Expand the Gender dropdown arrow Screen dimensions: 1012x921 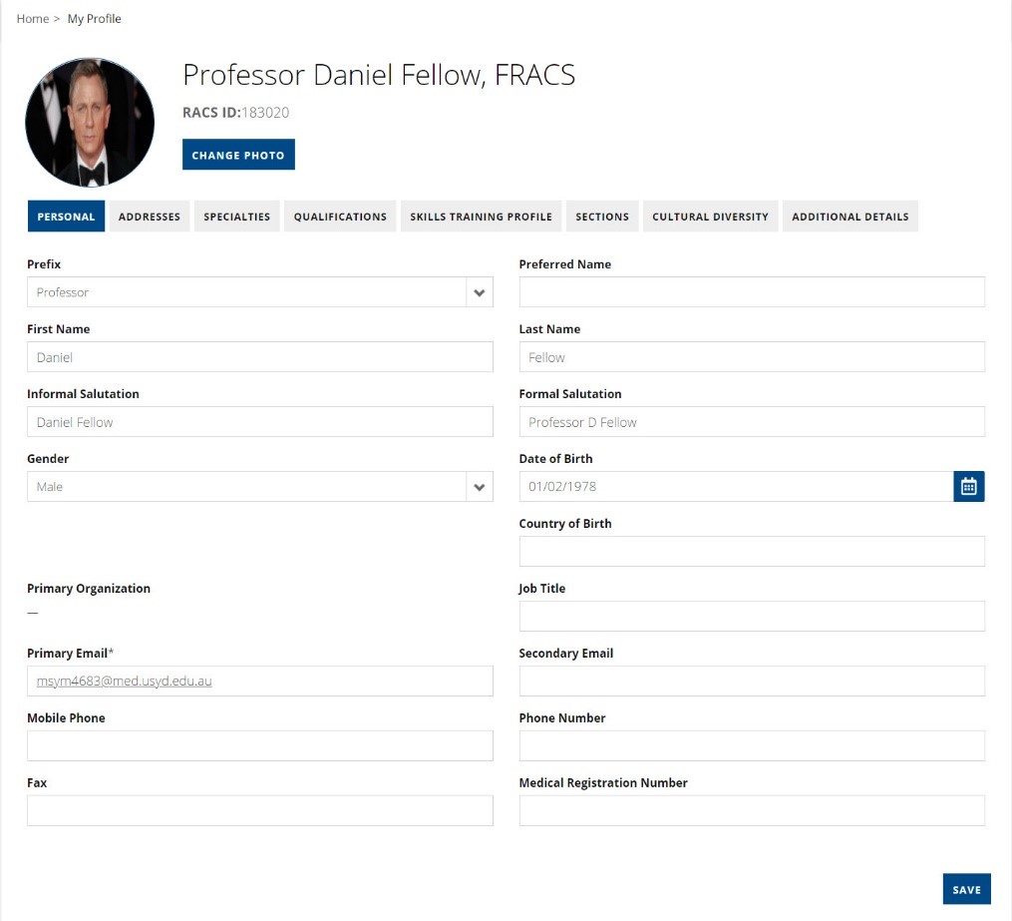coord(480,487)
